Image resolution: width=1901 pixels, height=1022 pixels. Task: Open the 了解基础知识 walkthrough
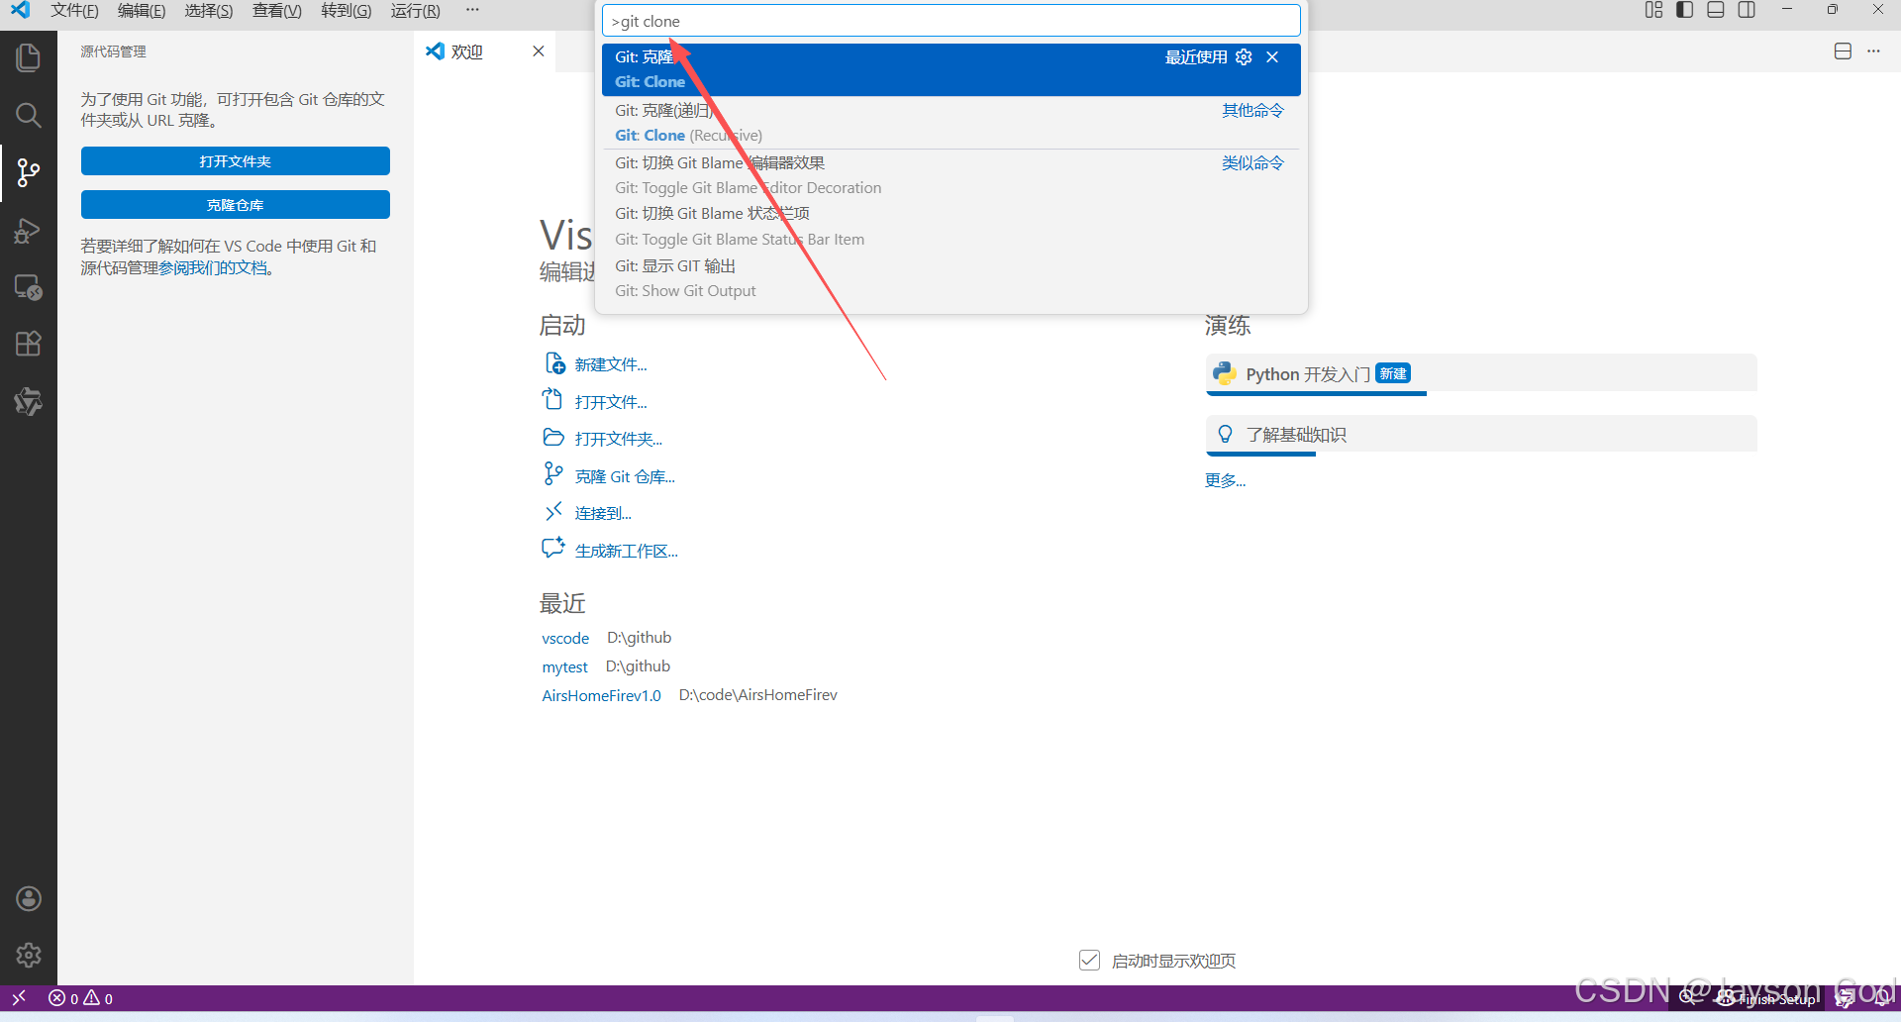[1481, 435]
